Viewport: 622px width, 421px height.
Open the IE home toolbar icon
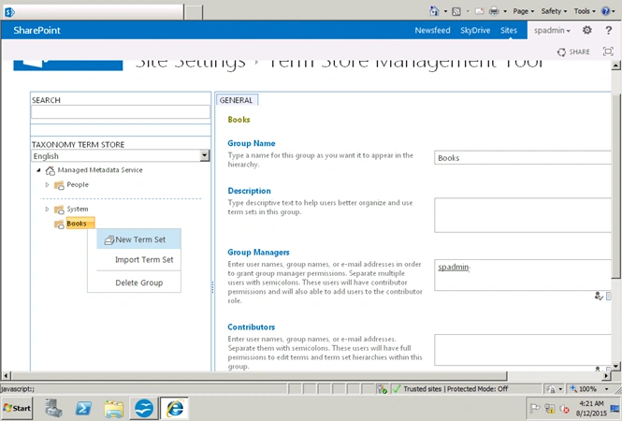coord(434,11)
